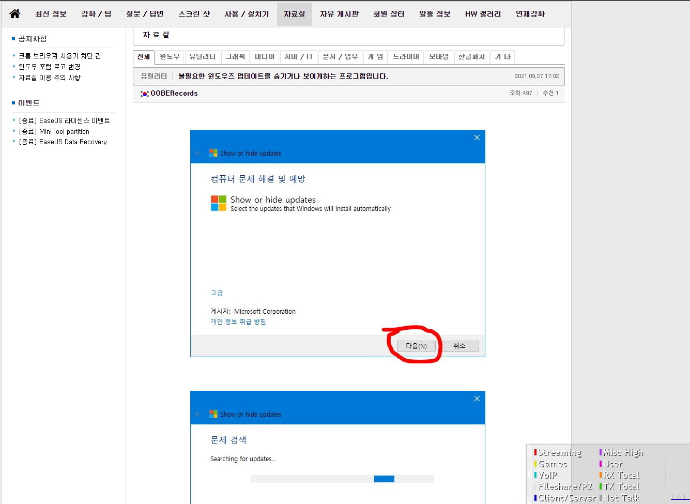The image size is (690, 504).
Task: Click the 다음(N) button in first dialog
Action: (x=416, y=346)
